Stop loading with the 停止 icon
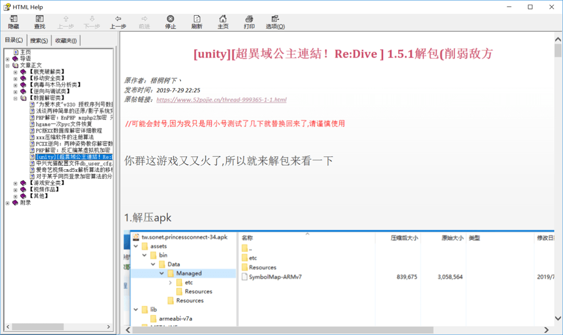563x335 pixels. click(x=170, y=19)
